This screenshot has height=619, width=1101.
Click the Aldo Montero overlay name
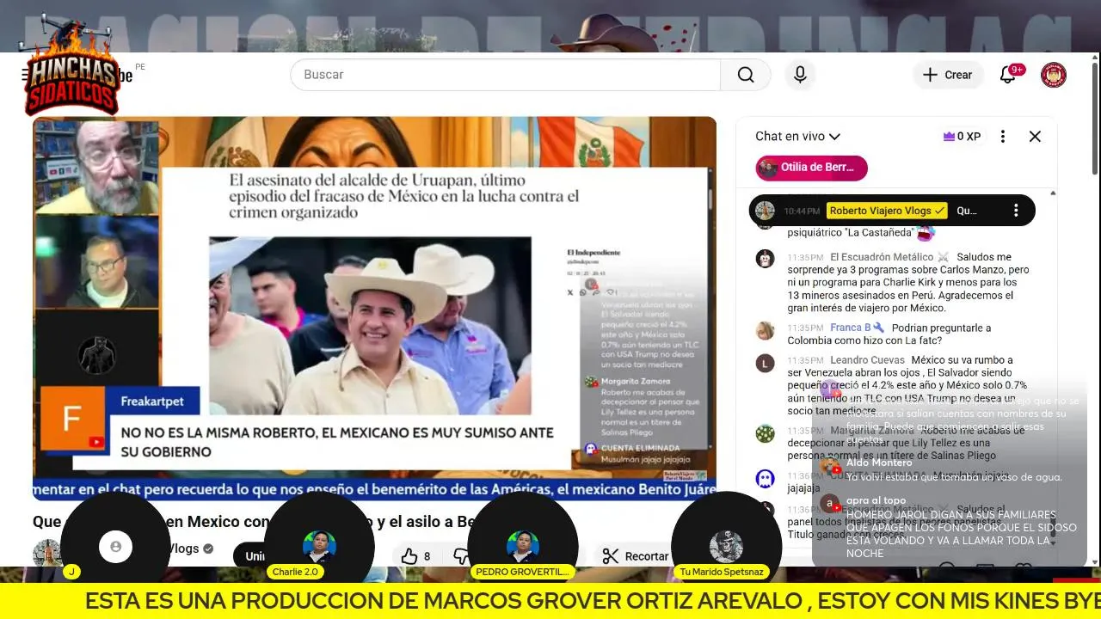click(x=879, y=463)
